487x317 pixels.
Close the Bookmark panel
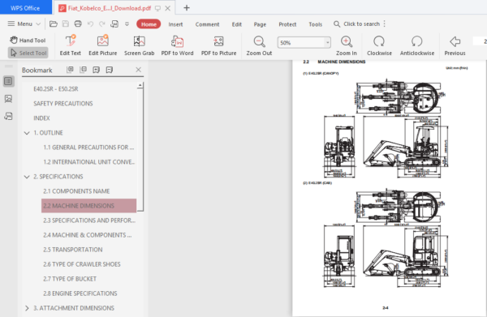point(139,70)
